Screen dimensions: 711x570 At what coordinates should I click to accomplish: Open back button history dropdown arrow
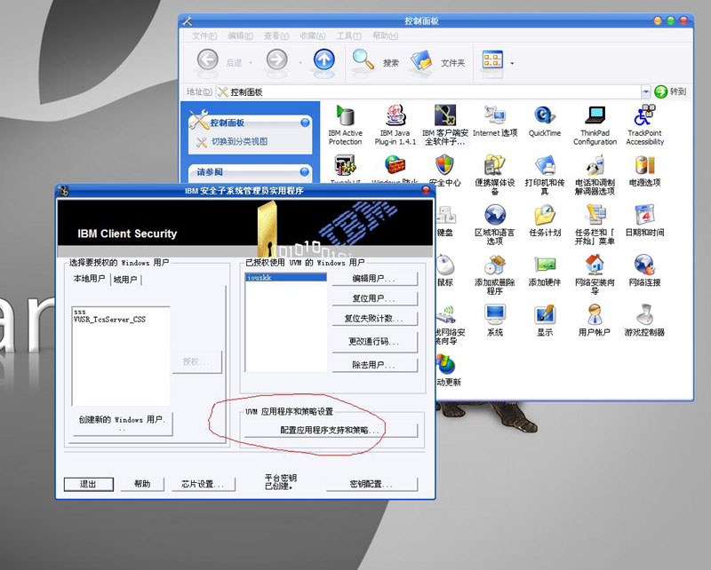click(x=251, y=63)
